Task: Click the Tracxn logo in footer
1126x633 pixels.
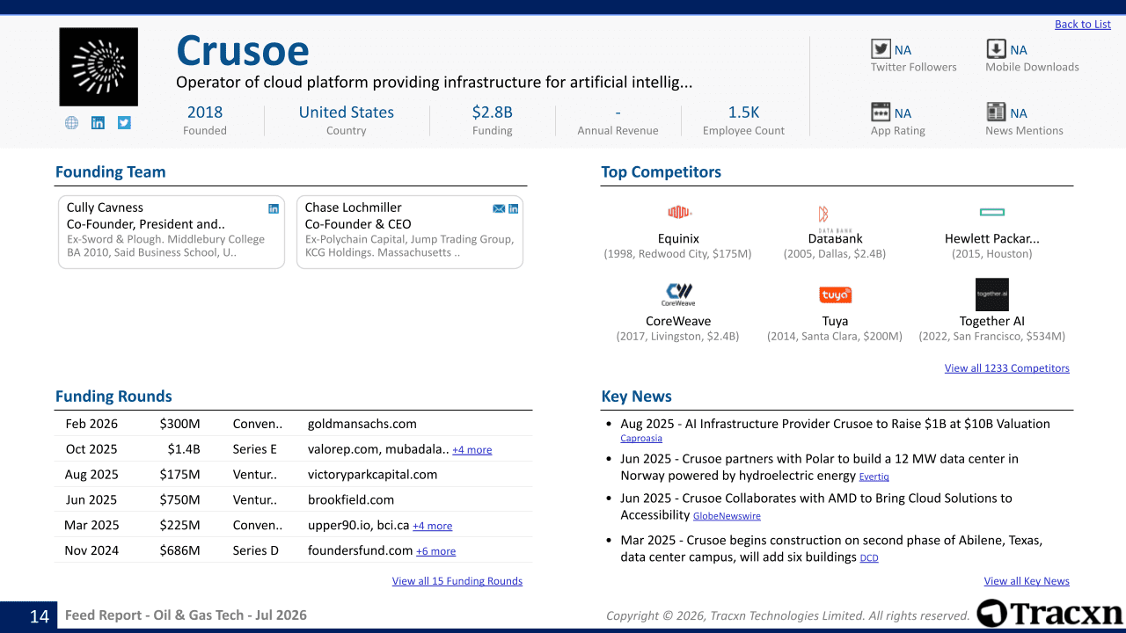Action: tap(1049, 614)
